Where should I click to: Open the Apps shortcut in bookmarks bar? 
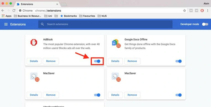(x=7, y=16)
